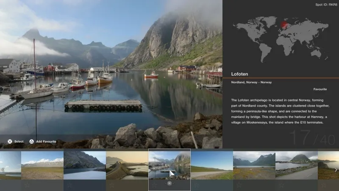The width and height of the screenshot is (339, 191).
Task: Toggle favourite star under dark rocky mountain thumbnail
Action: (x=69, y=185)
